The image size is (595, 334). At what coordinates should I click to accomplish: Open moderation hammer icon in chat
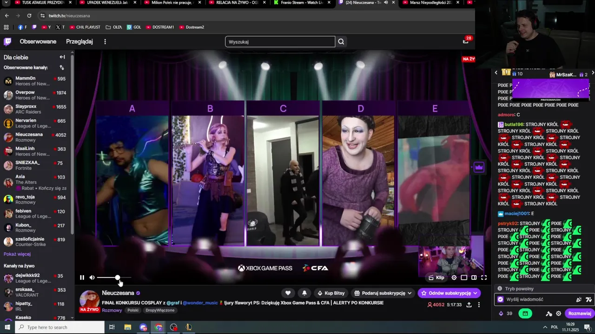(x=549, y=314)
